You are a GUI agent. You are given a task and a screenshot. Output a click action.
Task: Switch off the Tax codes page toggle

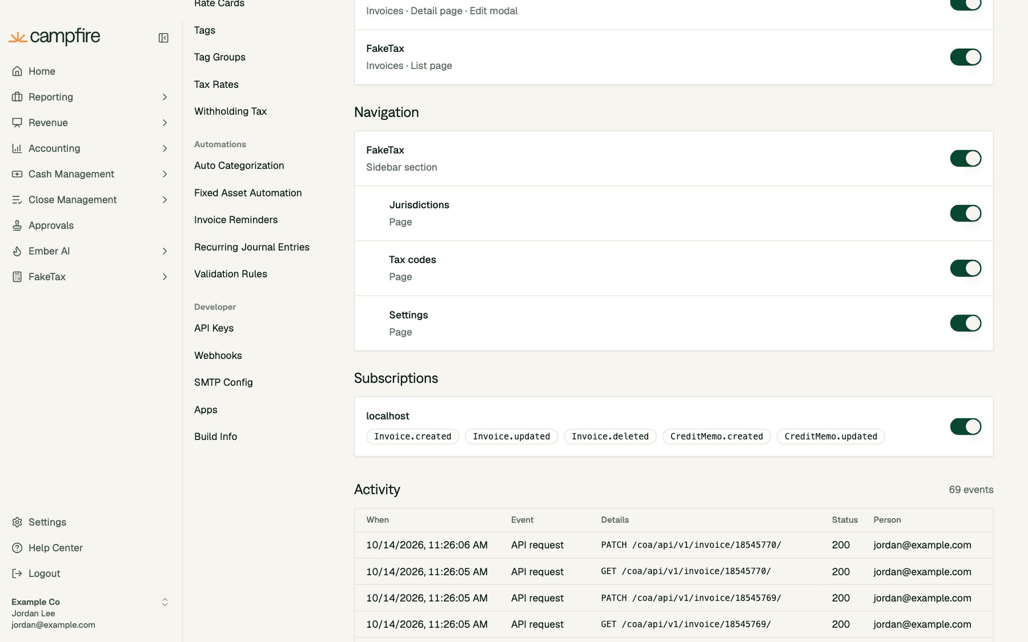click(966, 268)
